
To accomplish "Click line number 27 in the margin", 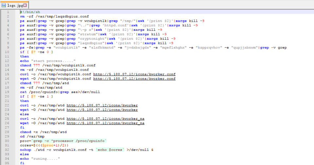I will point(7,128).
